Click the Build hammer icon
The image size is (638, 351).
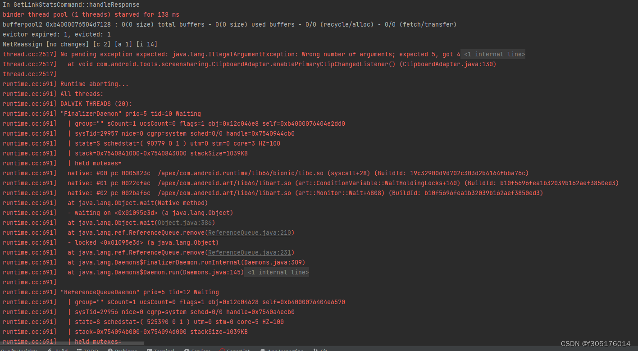click(50, 350)
